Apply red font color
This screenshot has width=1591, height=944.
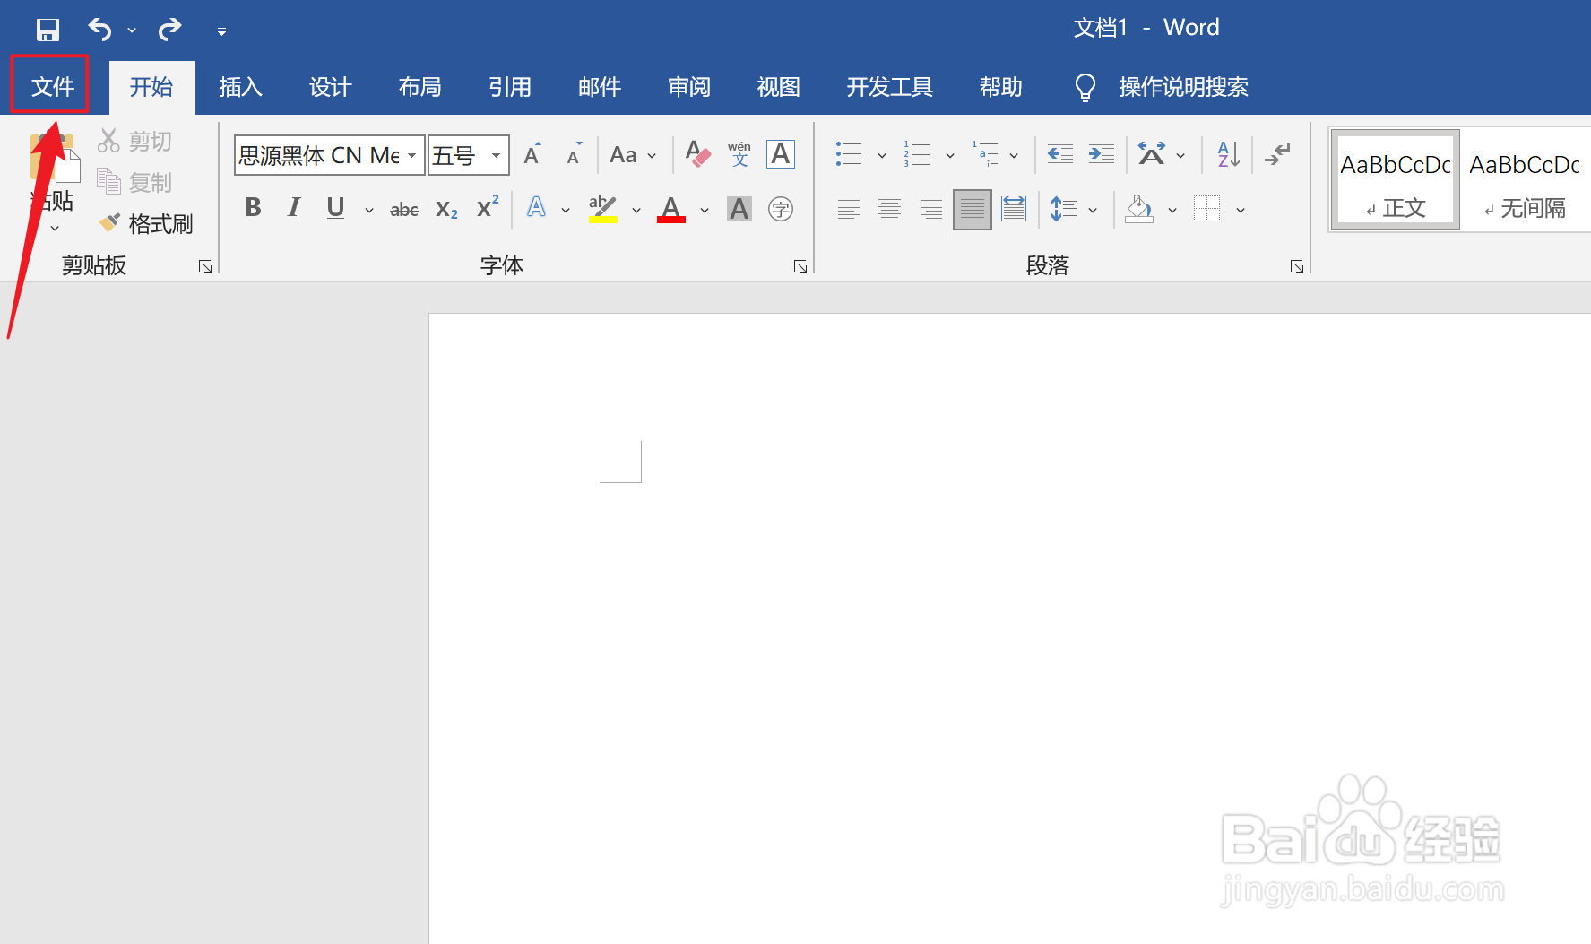pyautogui.click(x=671, y=209)
